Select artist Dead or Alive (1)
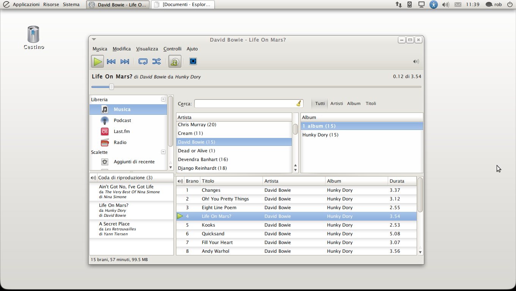 coord(234,151)
